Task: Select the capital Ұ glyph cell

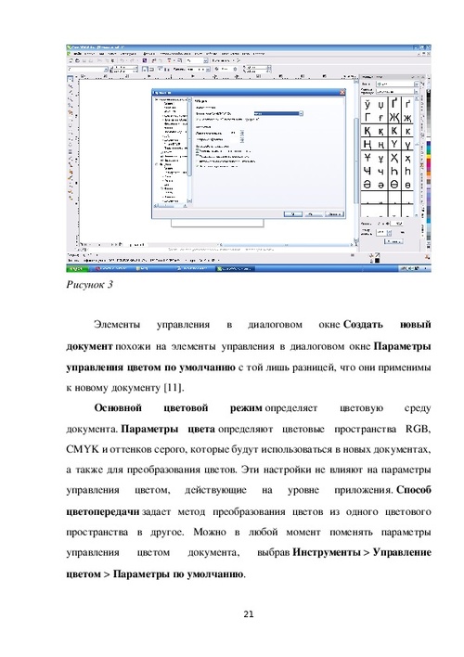Action: pyautogui.click(x=367, y=158)
